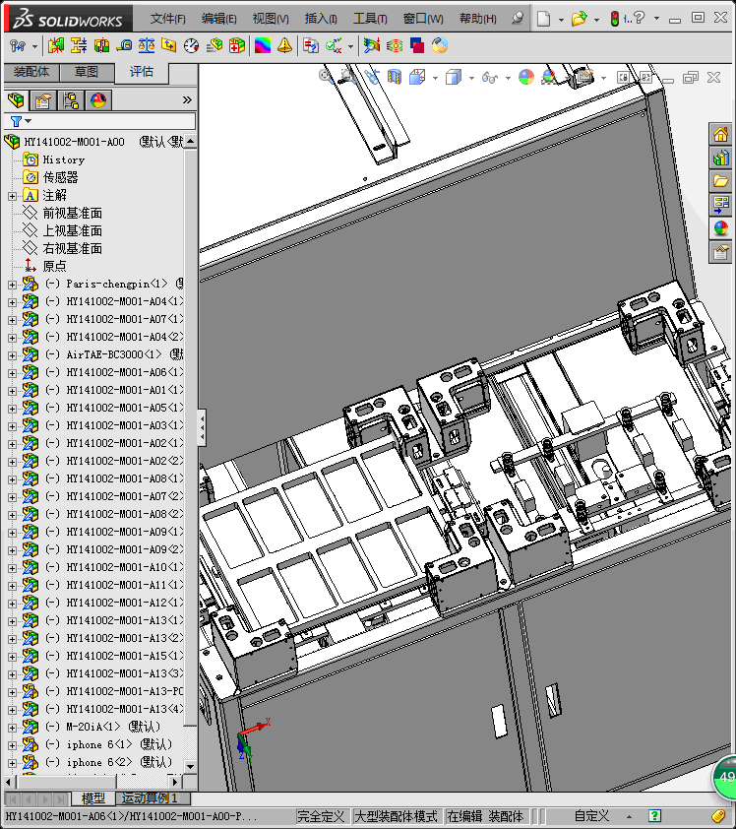The width and height of the screenshot is (736, 829).
Task: Open the home icon in task pane
Action: point(721,134)
